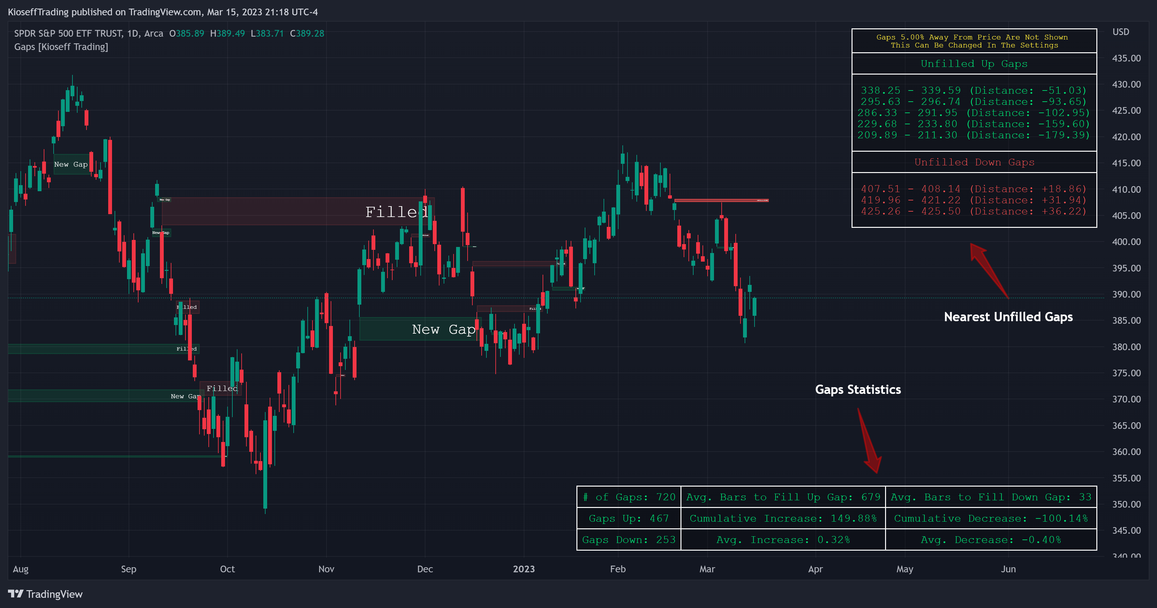Click the Sep label on time axis

(x=128, y=569)
